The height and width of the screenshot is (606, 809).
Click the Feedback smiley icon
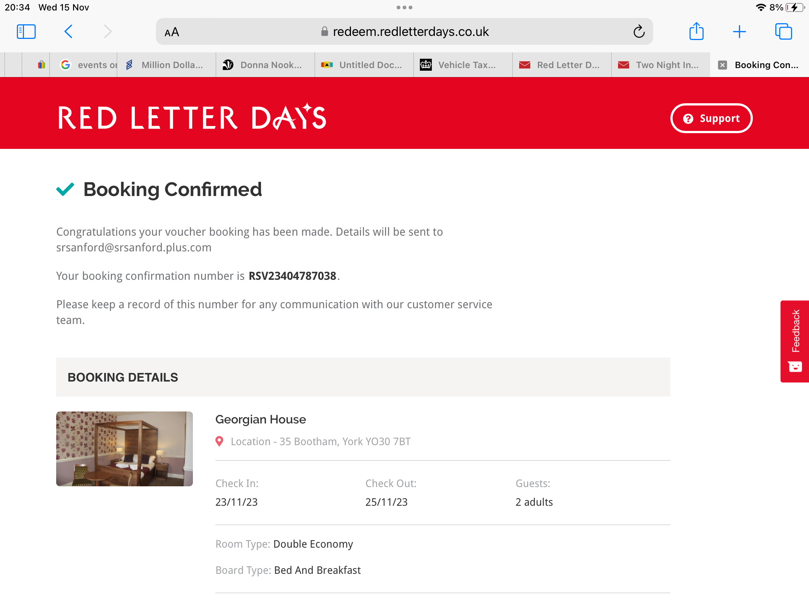coord(795,367)
